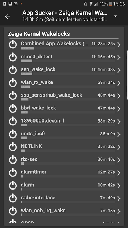Open the header dropdown arrow menu
The image size is (128, 228).
pyautogui.click(x=116, y=16)
